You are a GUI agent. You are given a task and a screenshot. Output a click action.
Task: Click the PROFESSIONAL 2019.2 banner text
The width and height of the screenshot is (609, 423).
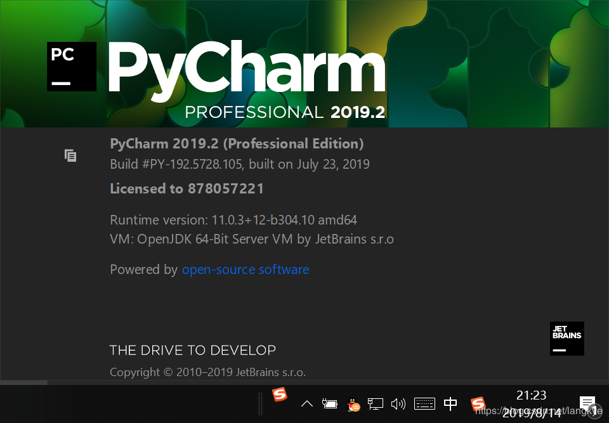(x=285, y=112)
